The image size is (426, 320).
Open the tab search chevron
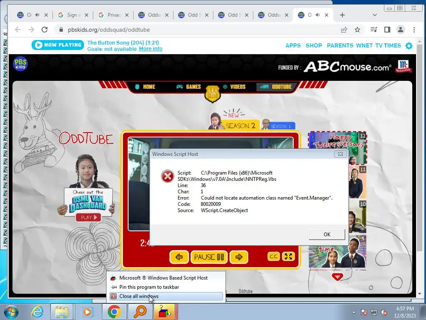tap(375, 15)
